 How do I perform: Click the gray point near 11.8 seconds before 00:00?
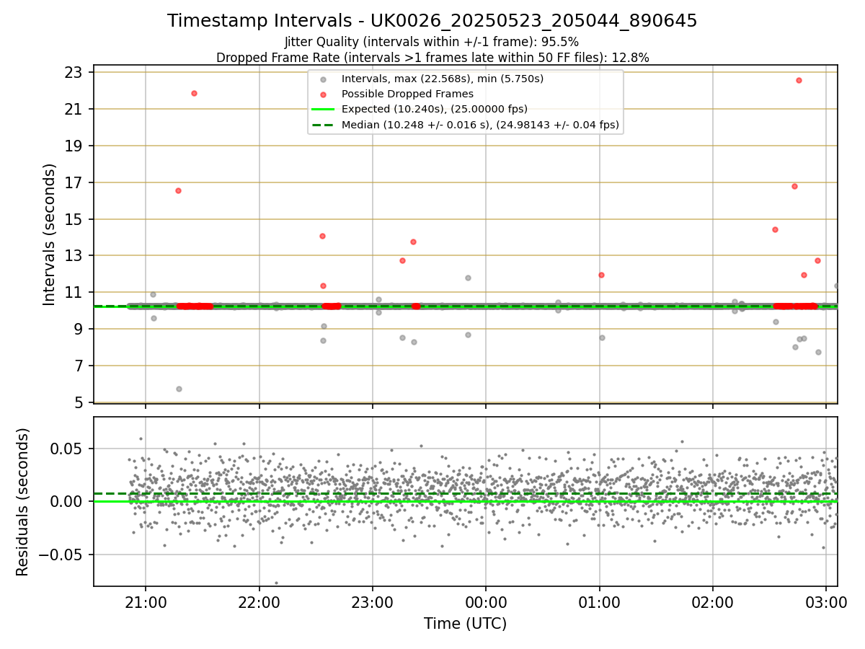468,278
